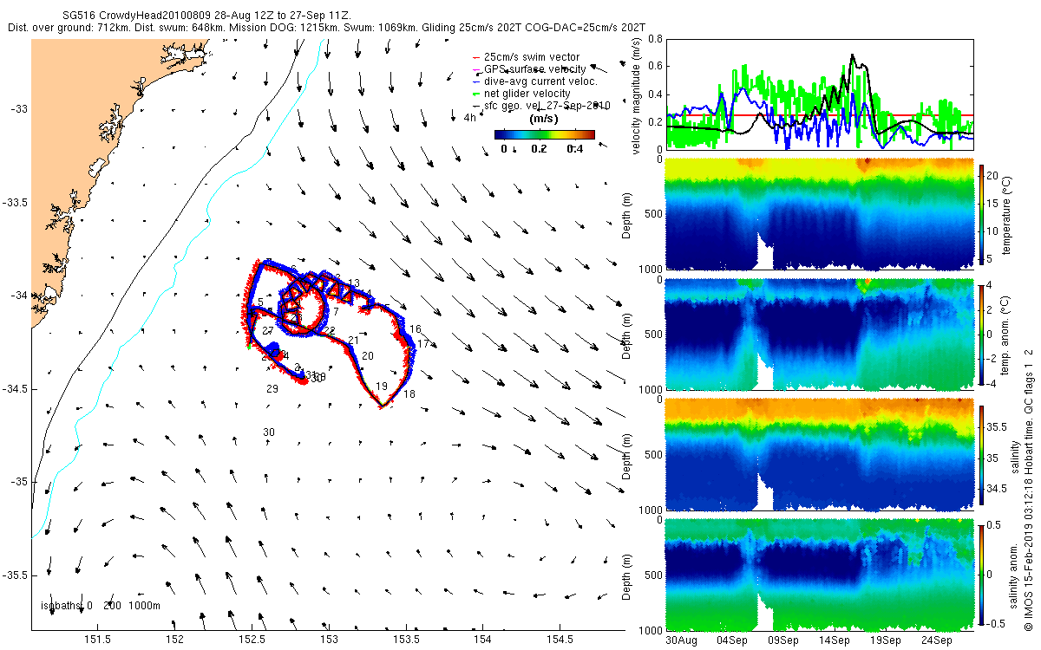Click the salinity depth section panel

(819, 454)
